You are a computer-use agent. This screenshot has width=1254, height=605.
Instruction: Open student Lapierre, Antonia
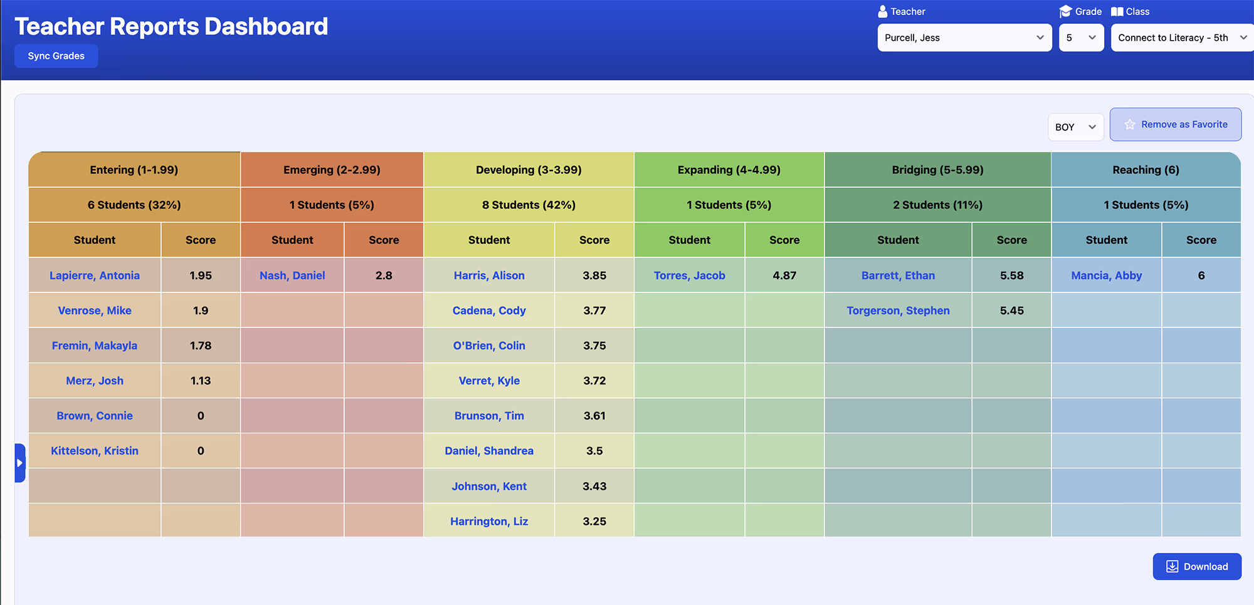click(x=95, y=276)
